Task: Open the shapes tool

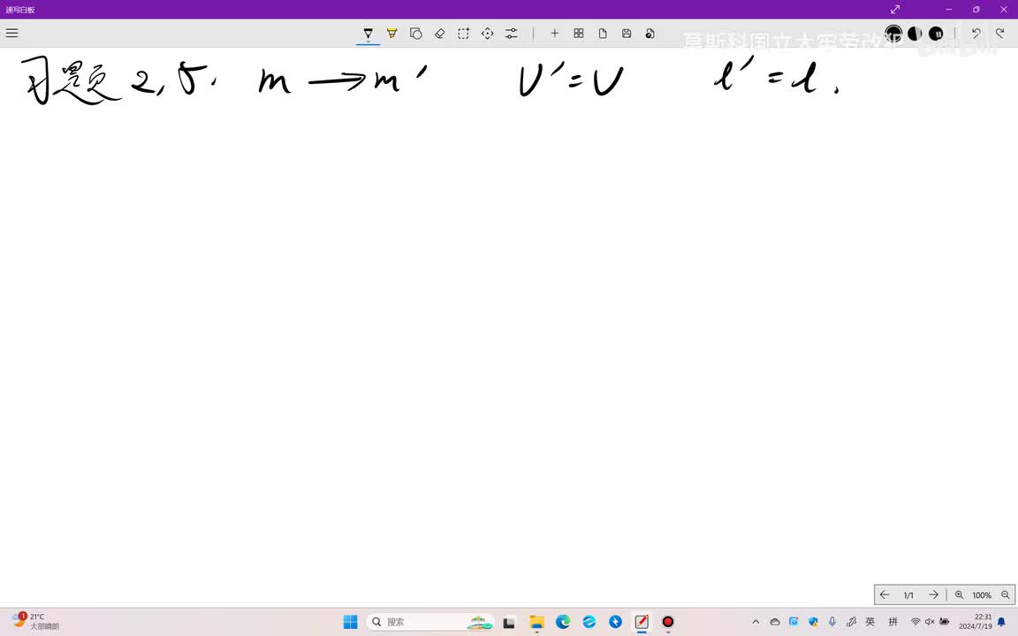Action: coord(416,33)
